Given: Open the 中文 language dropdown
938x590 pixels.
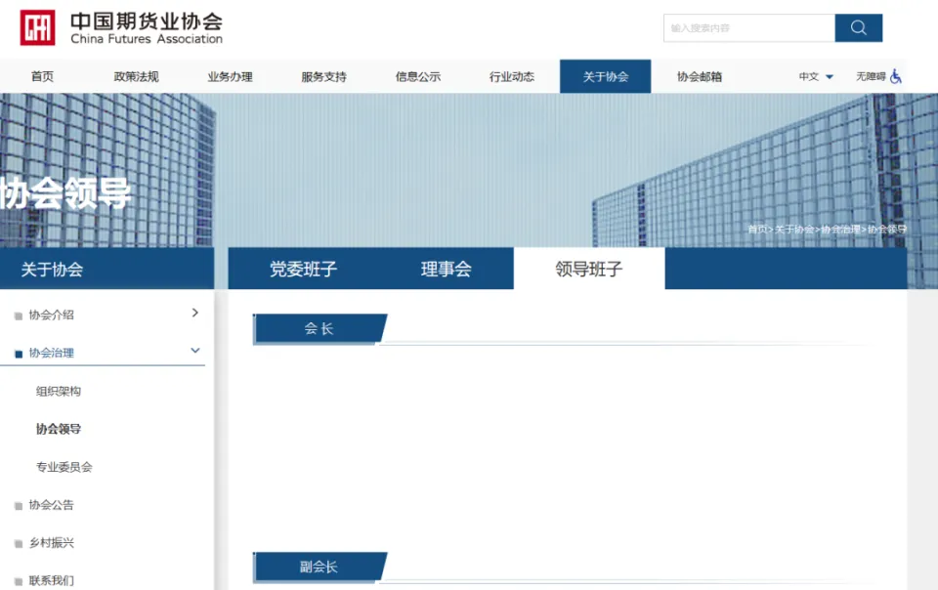Looking at the screenshot, I should tap(816, 76).
